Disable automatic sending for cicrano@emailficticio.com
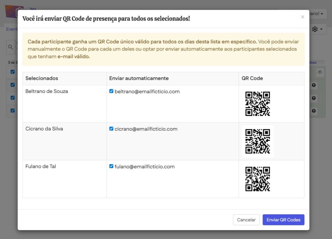 (111, 129)
